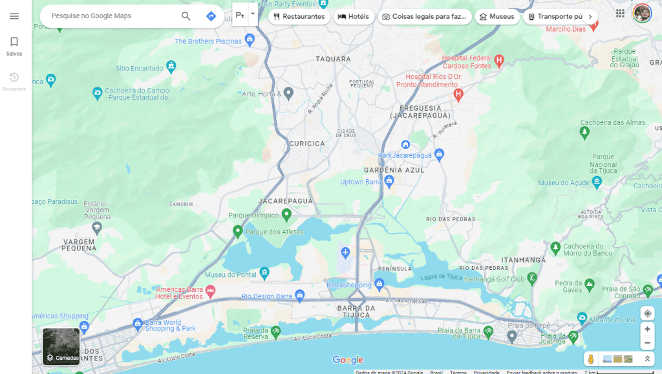The image size is (662, 374).
Task: Select the Praia do Pepê marker
Action: coord(512,336)
